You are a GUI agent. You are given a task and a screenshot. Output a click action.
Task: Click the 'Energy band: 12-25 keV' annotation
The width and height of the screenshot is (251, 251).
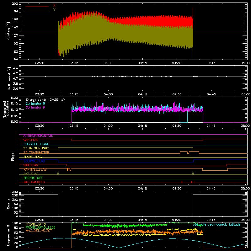pyautogui.click(x=45, y=100)
